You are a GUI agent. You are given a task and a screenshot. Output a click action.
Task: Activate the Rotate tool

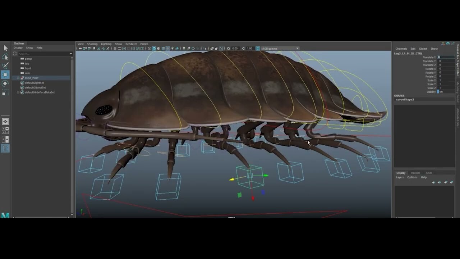click(5, 83)
